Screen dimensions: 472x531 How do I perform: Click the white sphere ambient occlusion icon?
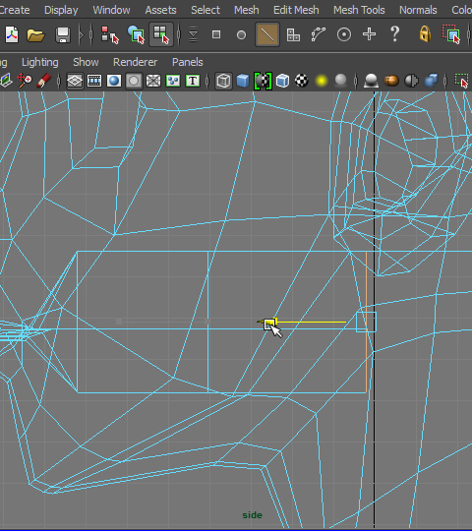click(x=371, y=81)
